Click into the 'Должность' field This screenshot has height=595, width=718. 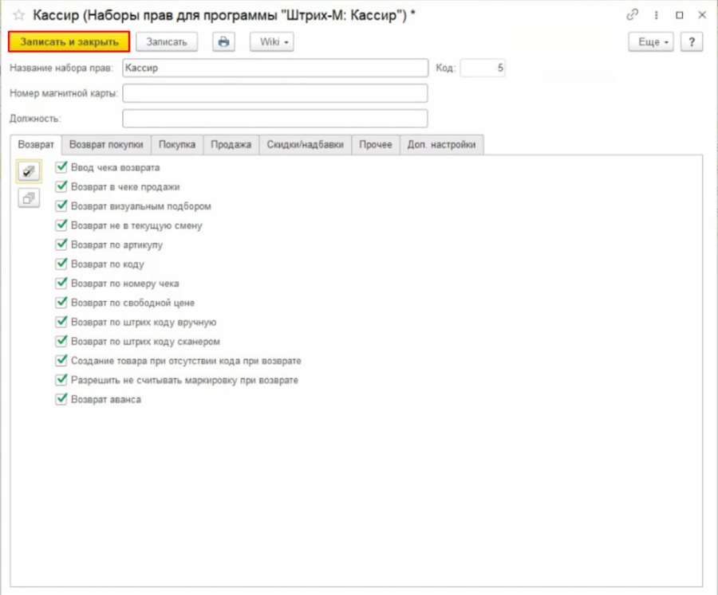pyautogui.click(x=275, y=119)
